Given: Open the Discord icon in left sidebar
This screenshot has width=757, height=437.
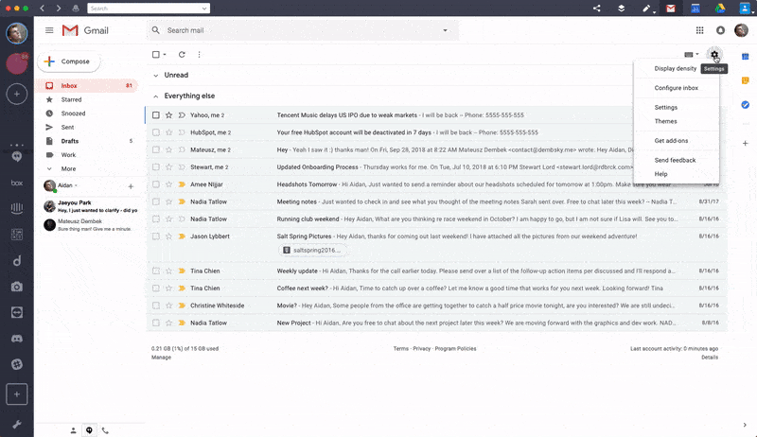Looking at the screenshot, I should tap(17, 339).
